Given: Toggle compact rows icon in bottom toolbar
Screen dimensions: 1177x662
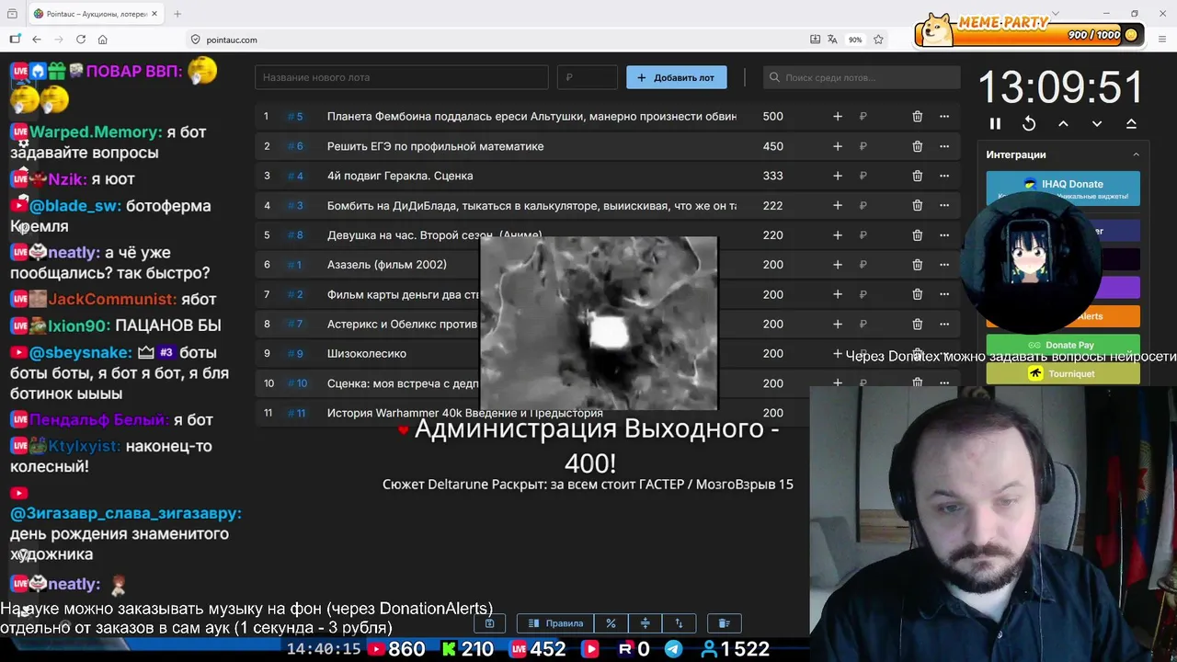Looking at the screenshot, I should pos(645,623).
